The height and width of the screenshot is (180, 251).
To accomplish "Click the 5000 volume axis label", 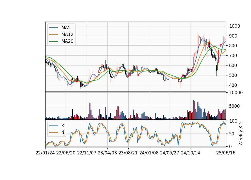I will (235, 106).
